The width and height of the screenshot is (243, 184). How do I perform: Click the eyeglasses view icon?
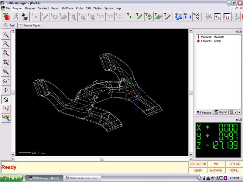pos(6,81)
